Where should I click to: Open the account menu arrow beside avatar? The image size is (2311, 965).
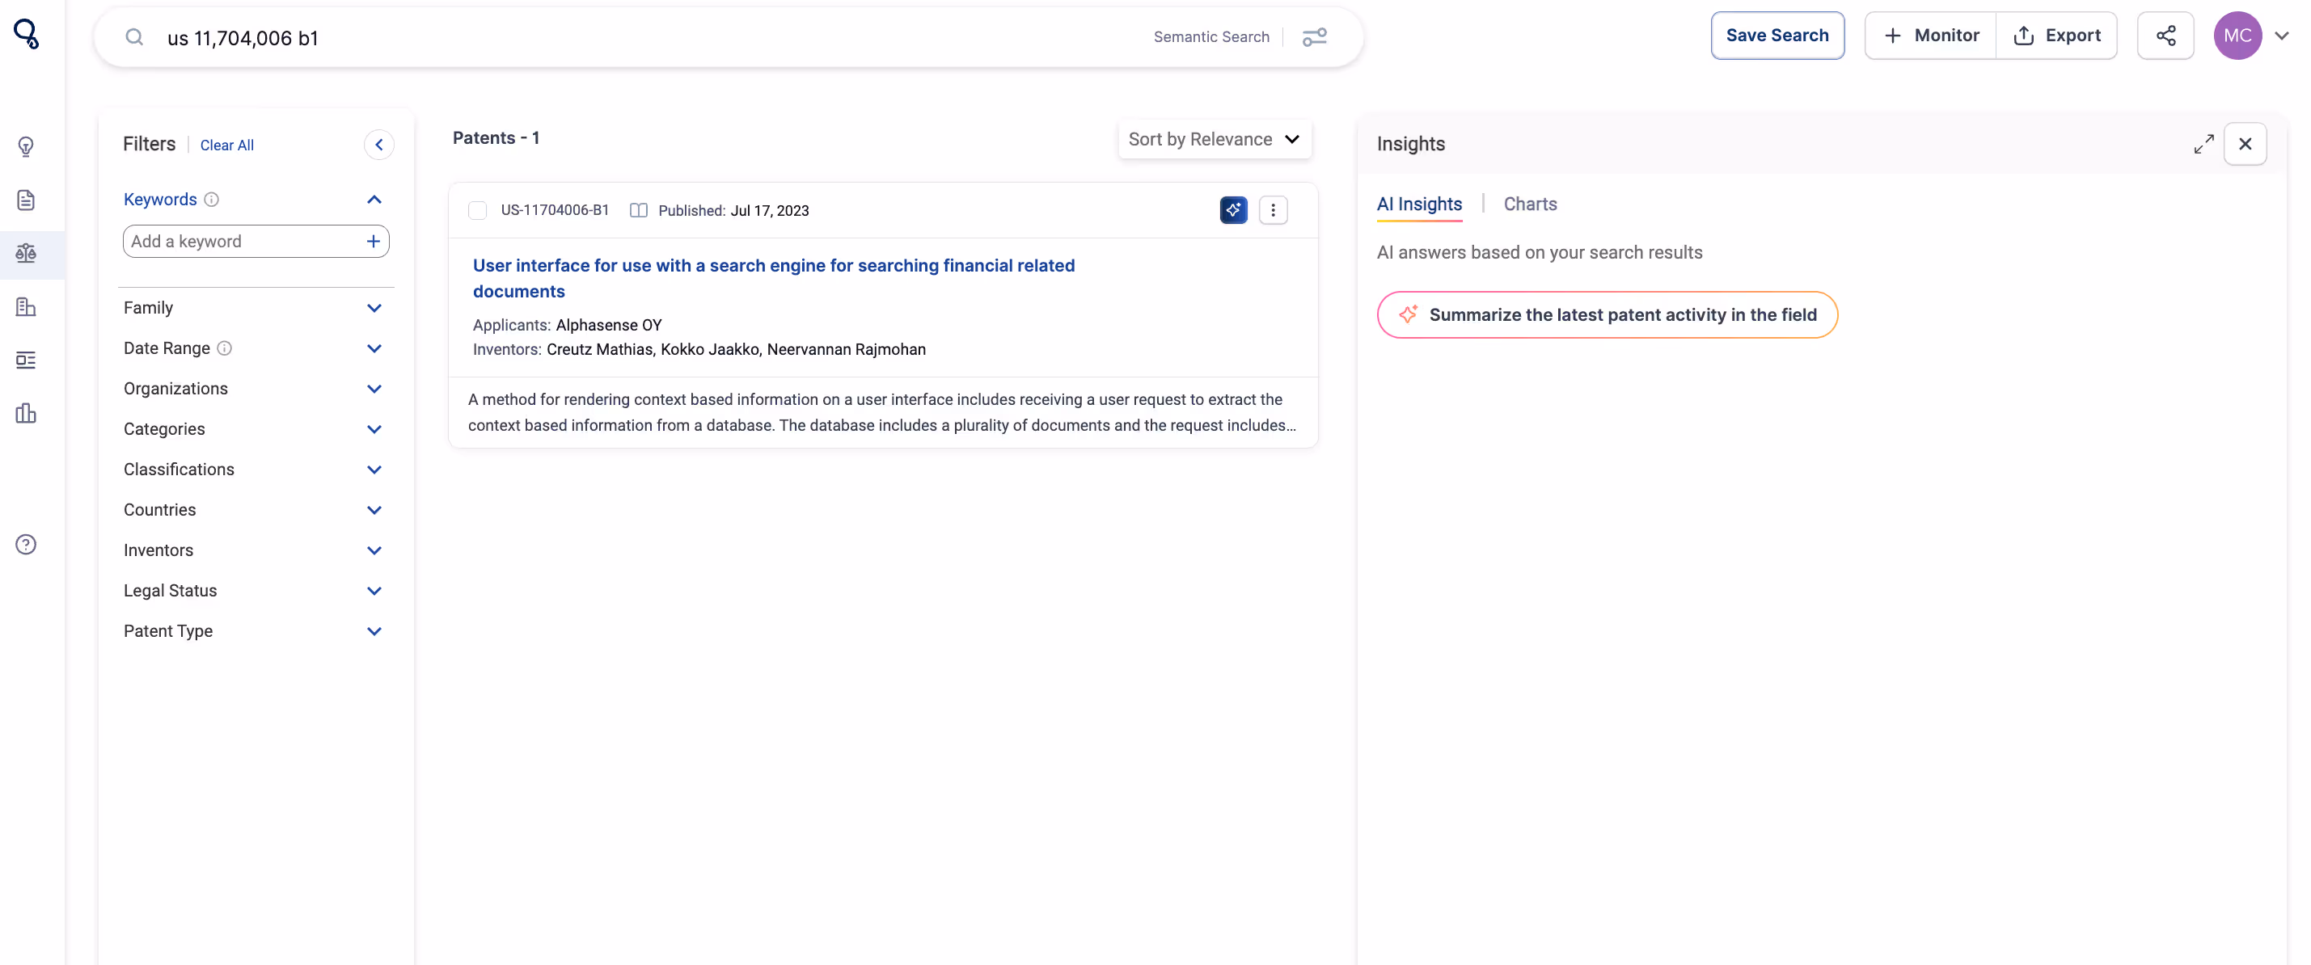pos(2282,36)
